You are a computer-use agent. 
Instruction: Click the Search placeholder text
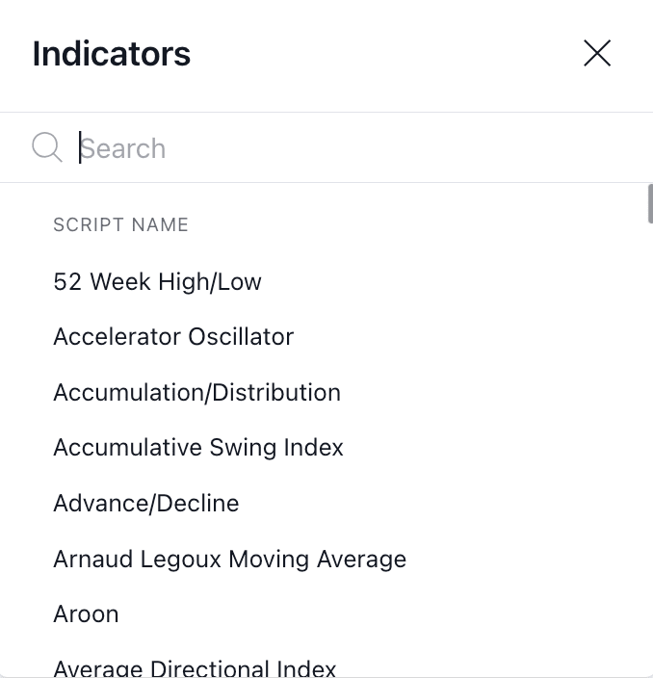[x=123, y=148]
